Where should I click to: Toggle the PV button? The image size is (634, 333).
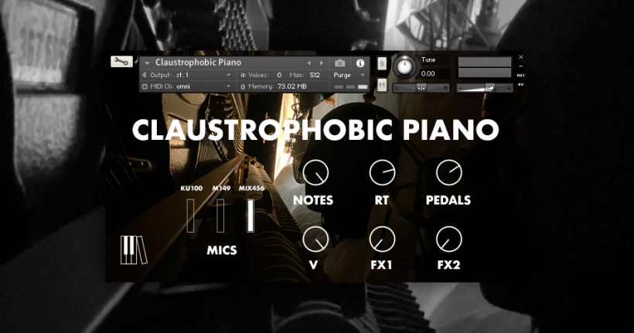click(521, 84)
